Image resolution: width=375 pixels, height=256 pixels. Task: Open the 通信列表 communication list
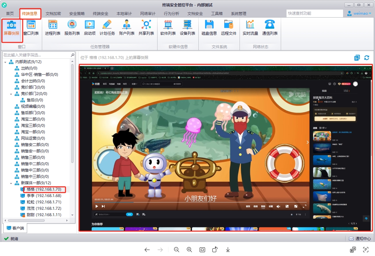[270, 28]
